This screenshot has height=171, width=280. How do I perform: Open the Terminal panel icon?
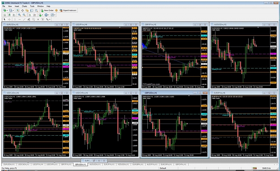[32, 10]
